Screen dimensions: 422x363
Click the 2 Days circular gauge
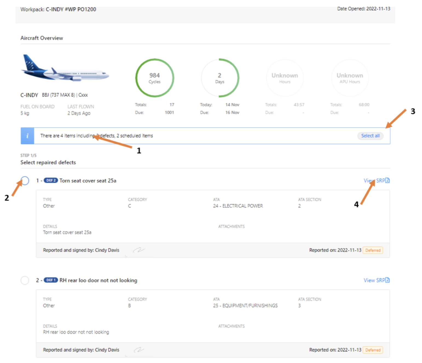pyautogui.click(x=220, y=78)
